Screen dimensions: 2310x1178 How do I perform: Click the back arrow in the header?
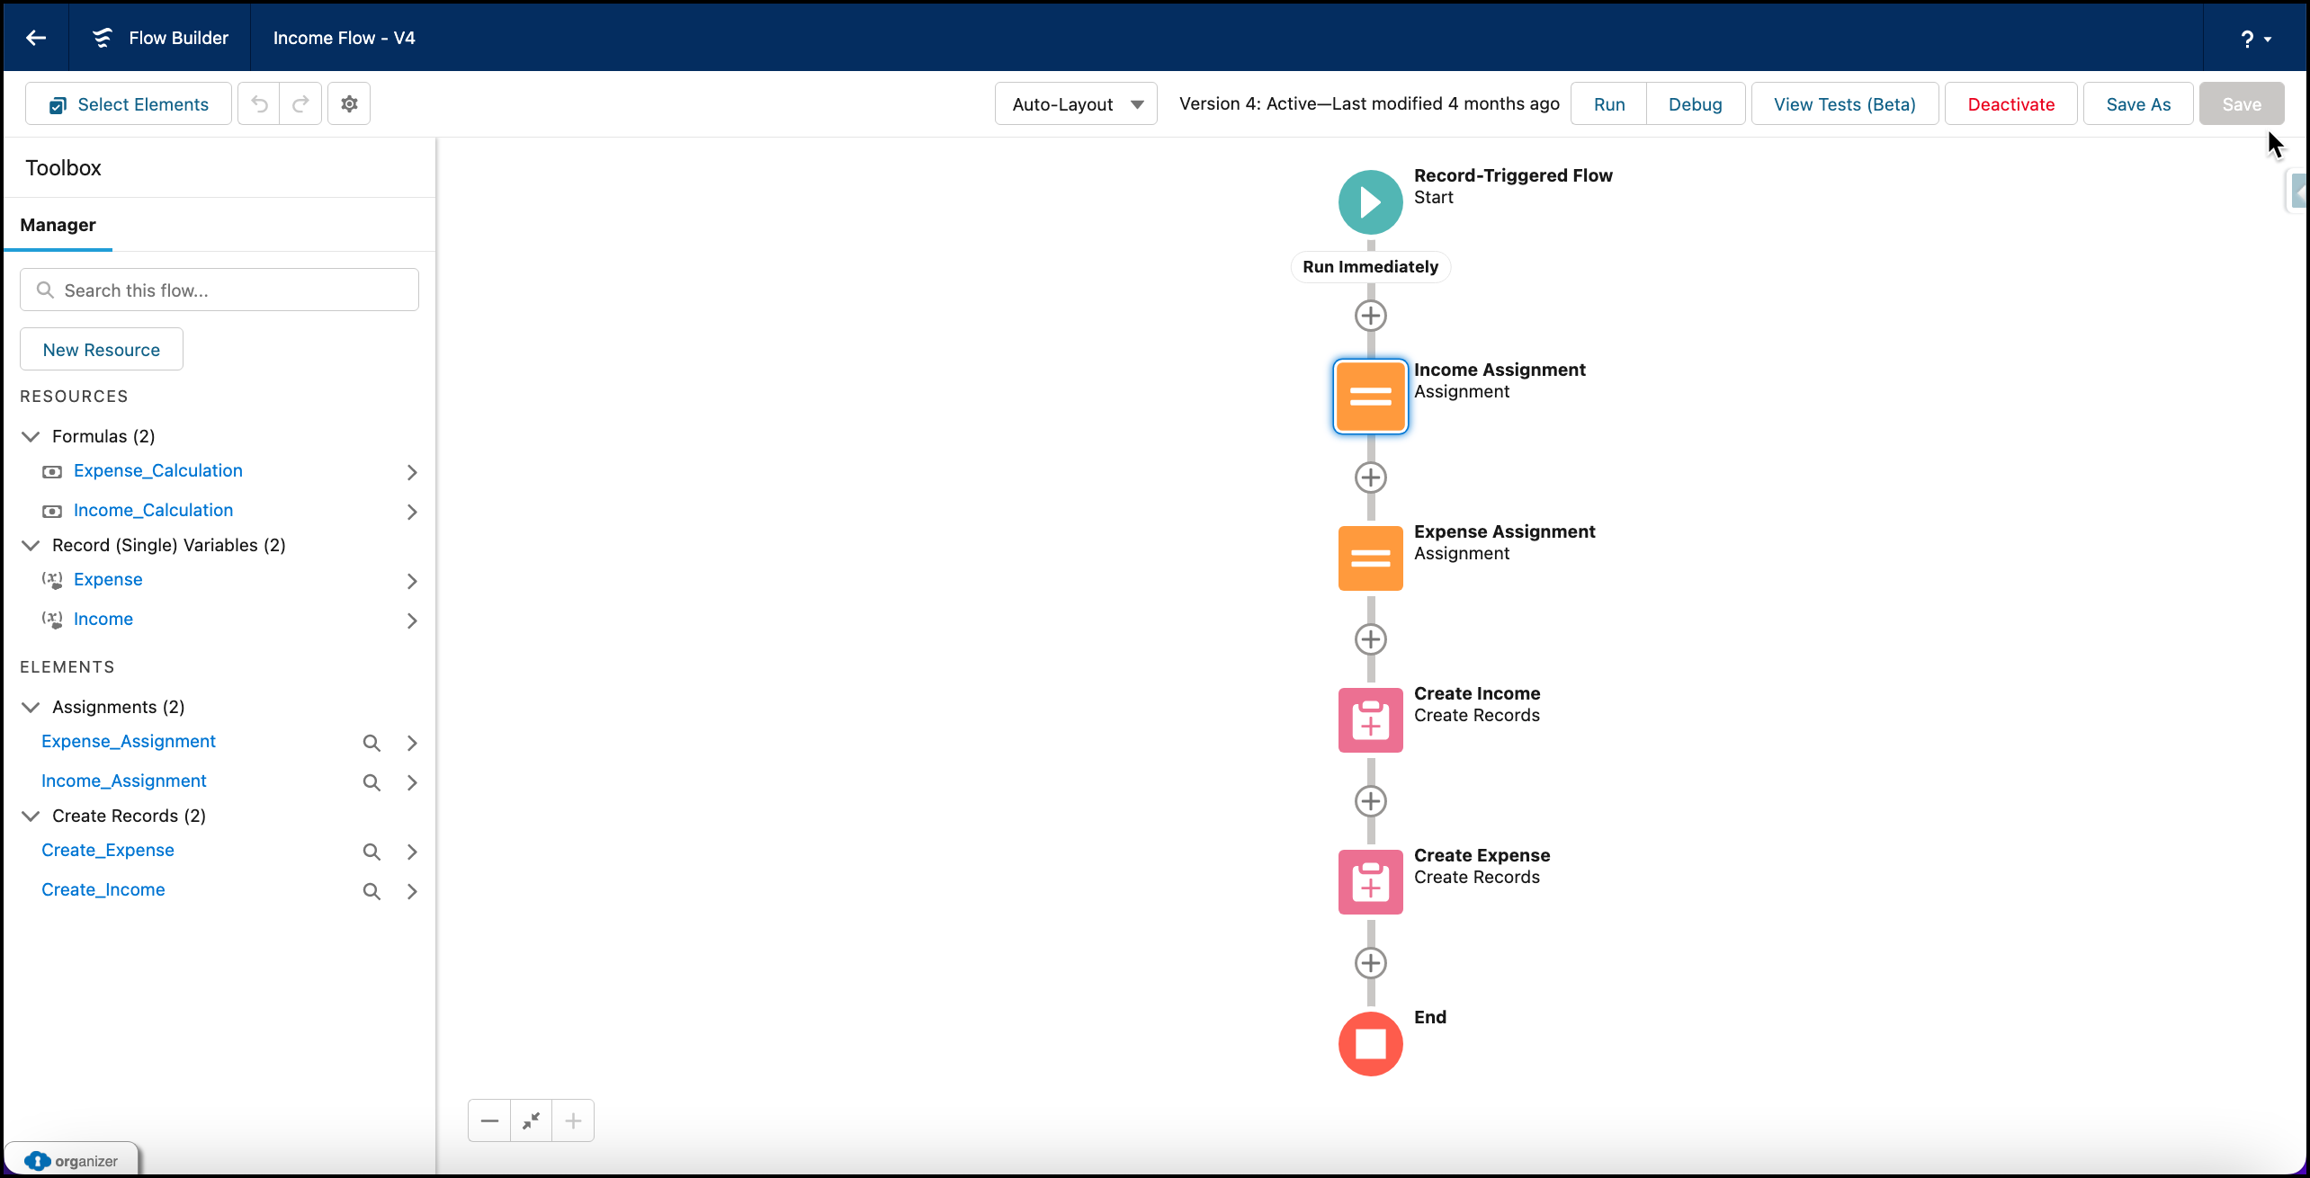(36, 38)
